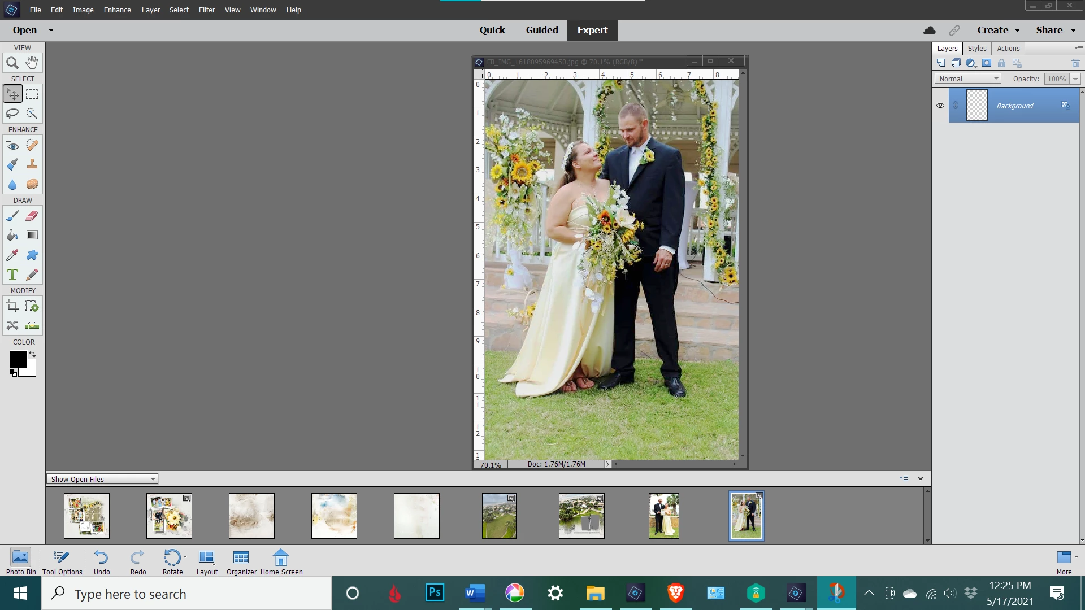Viewport: 1085px width, 610px height.
Task: Select the Clone Stamp tool
Action: (32, 164)
